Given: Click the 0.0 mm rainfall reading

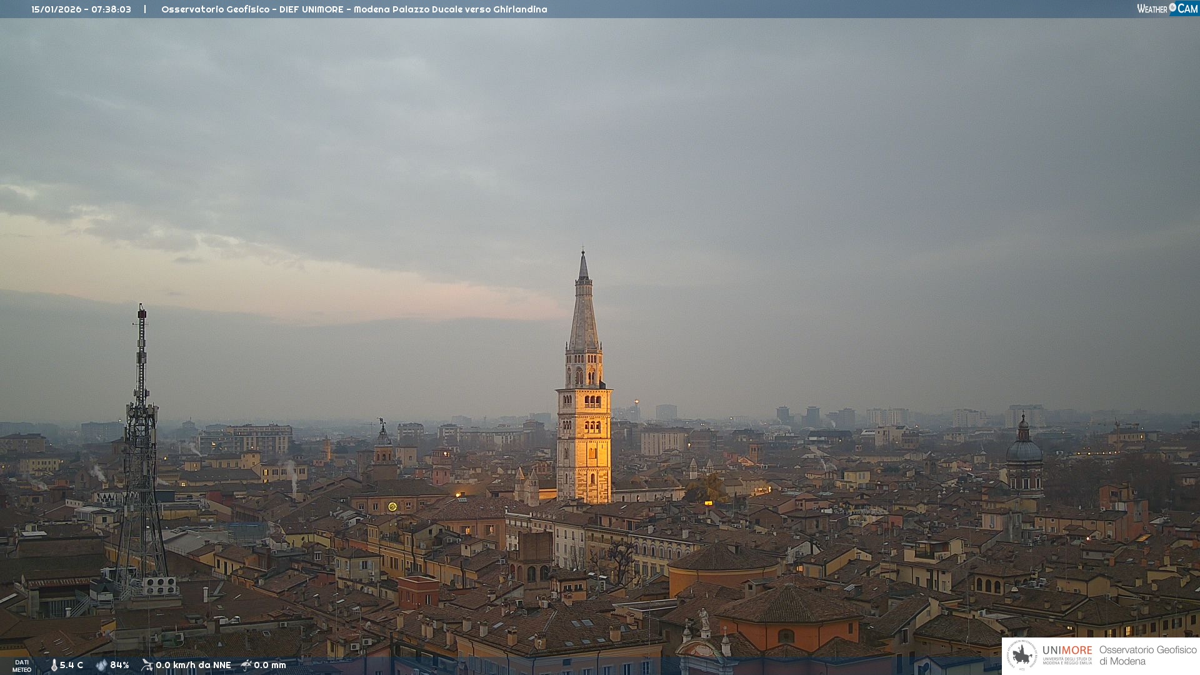Looking at the screenshot, I should click(269, 665).
